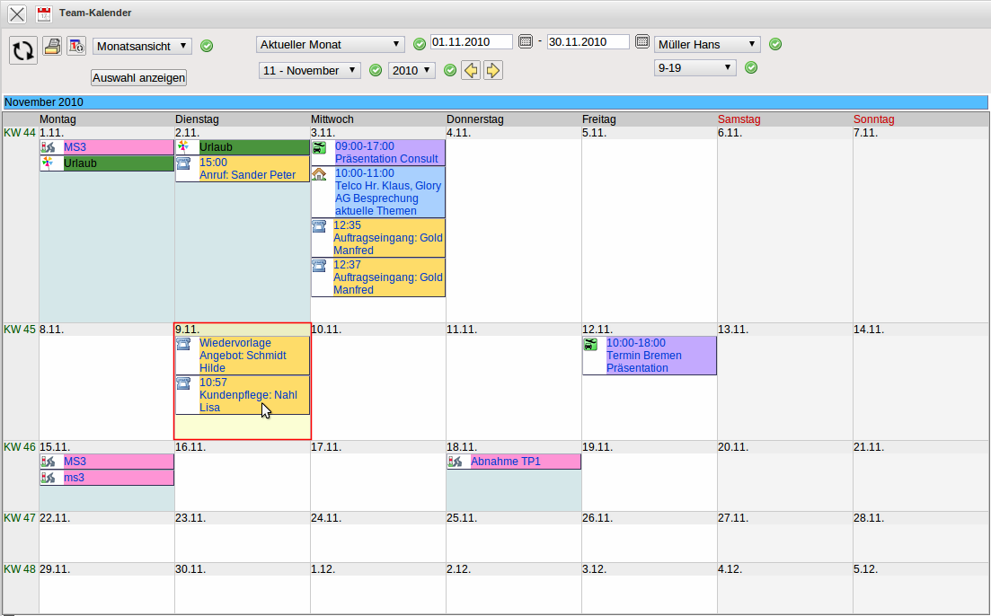The height and width of the screenshot is (616, 991).
Task: Open the Müller Hans user dropdown
Action: coord(707,44)
